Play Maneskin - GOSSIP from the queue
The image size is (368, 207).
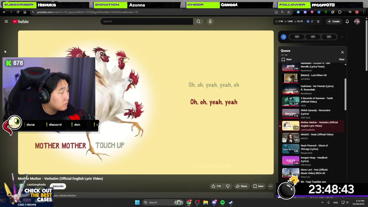(313, 67)
